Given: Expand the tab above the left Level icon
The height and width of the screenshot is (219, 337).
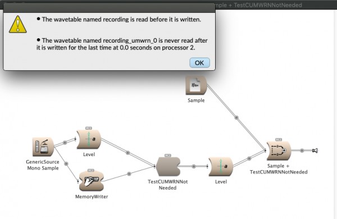Looking at the screenshot, I should point(89,128).
